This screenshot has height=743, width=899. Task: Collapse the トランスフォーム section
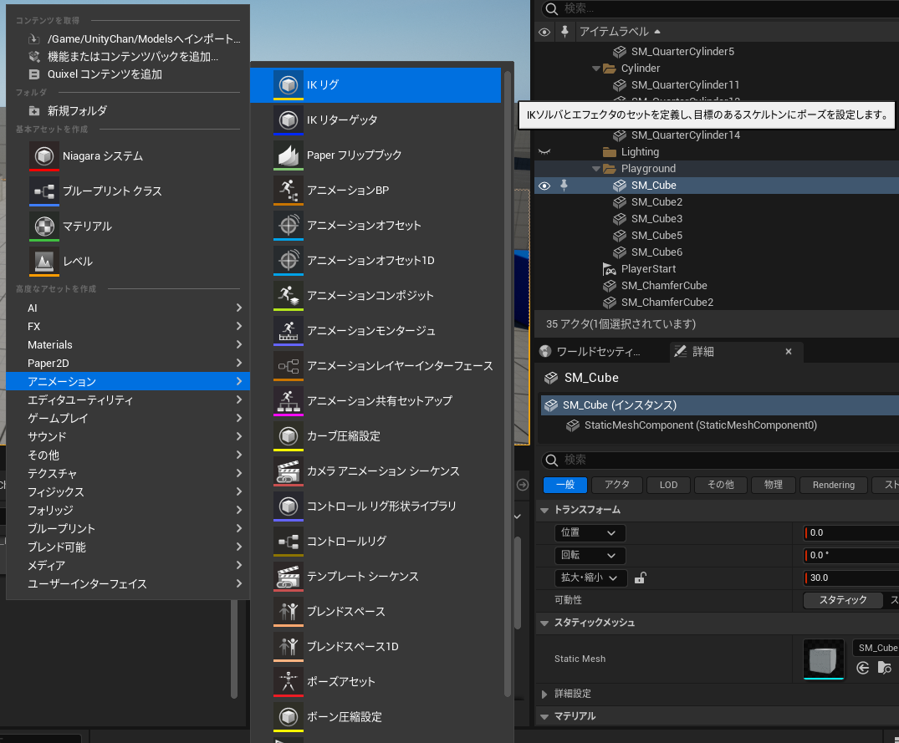(544, 510)
